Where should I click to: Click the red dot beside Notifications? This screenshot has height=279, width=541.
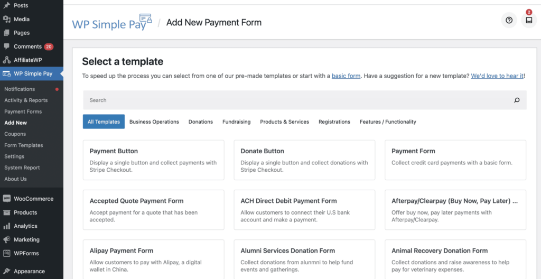(x=57, y=89)
